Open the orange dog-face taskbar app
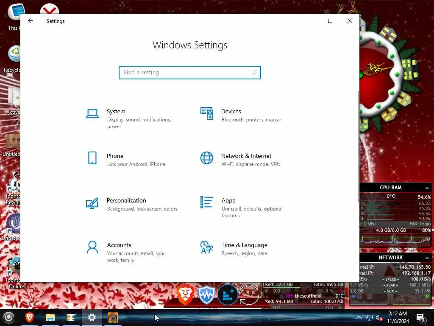The height and width of the screenshot is (326, 434). (113, 318)
